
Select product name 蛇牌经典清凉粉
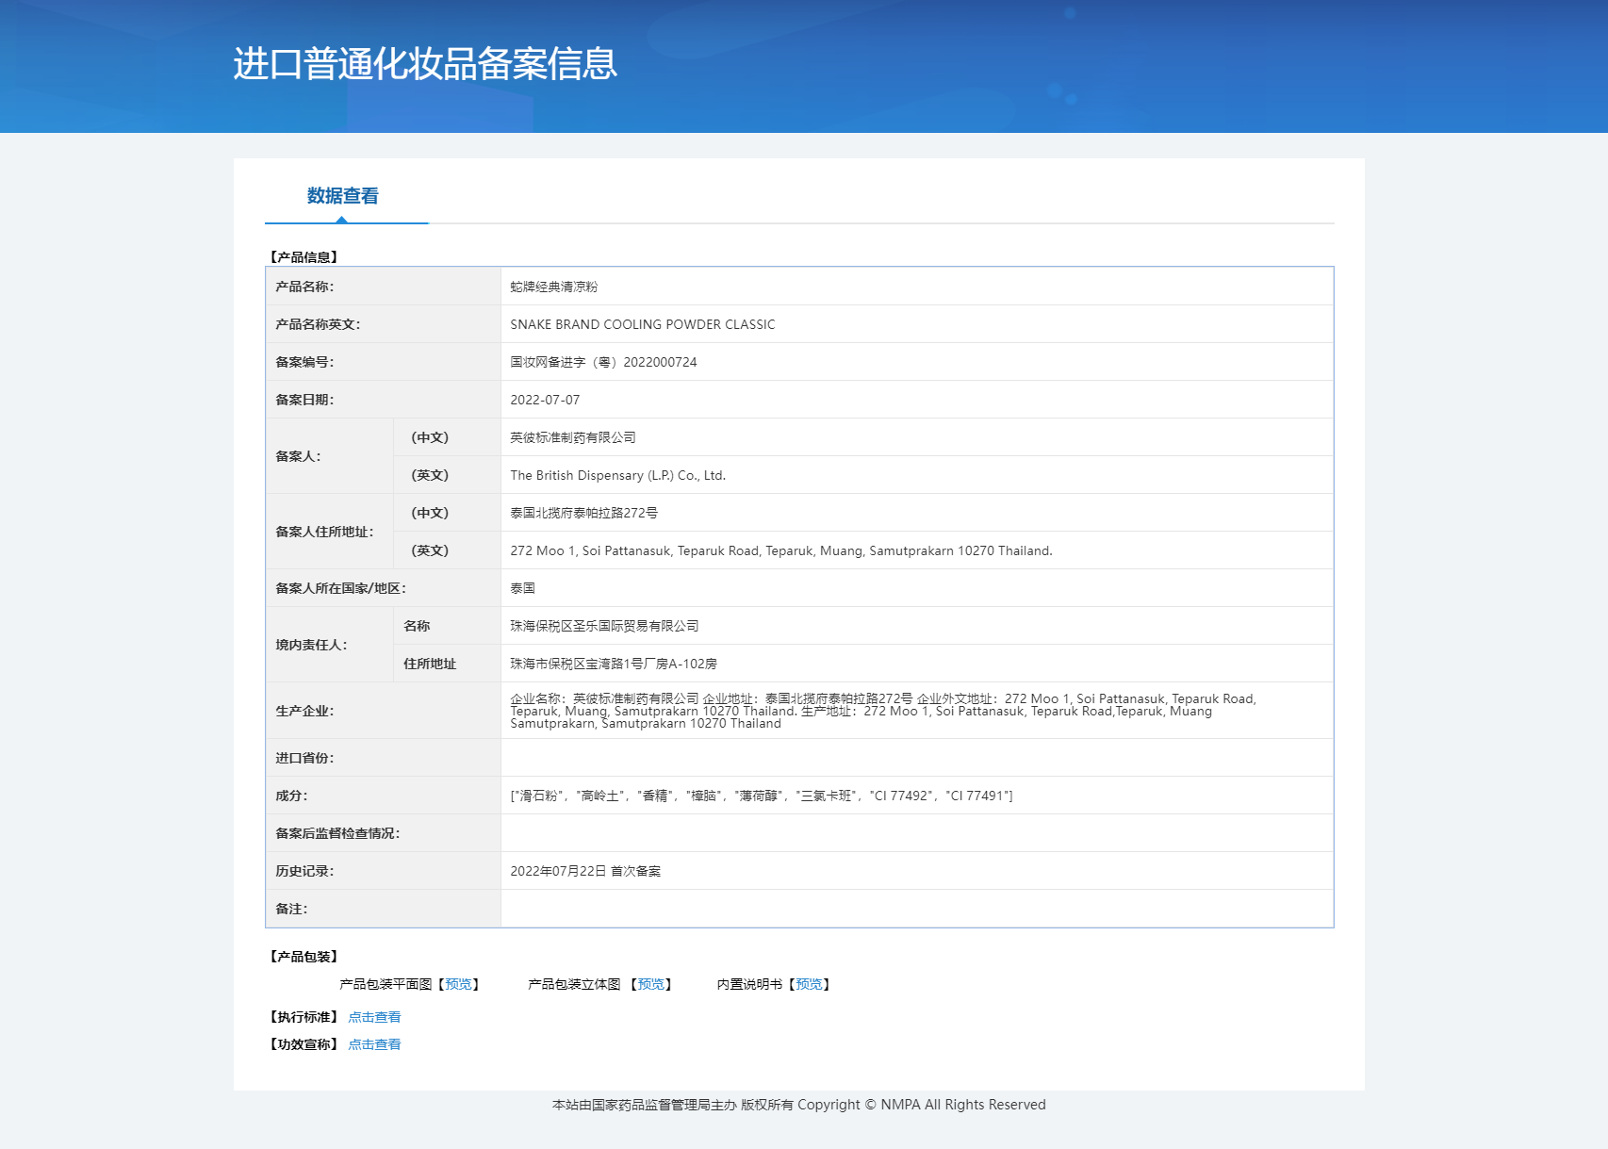click(554, 287)
